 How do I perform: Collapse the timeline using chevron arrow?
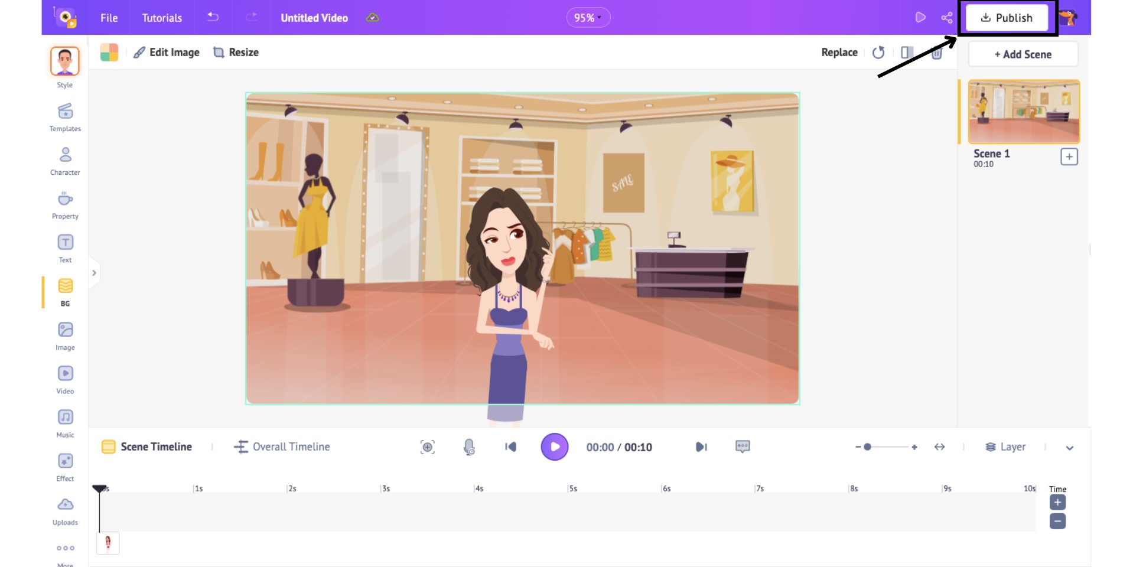1069,448
